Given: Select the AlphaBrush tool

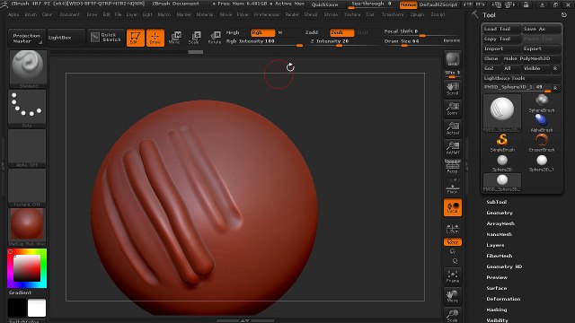Looking at the screenshot, I should [542, 123].
